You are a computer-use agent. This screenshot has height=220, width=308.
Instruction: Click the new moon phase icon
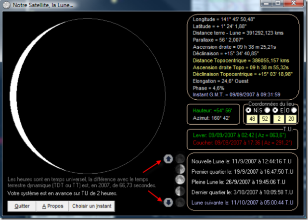point(180,159)
